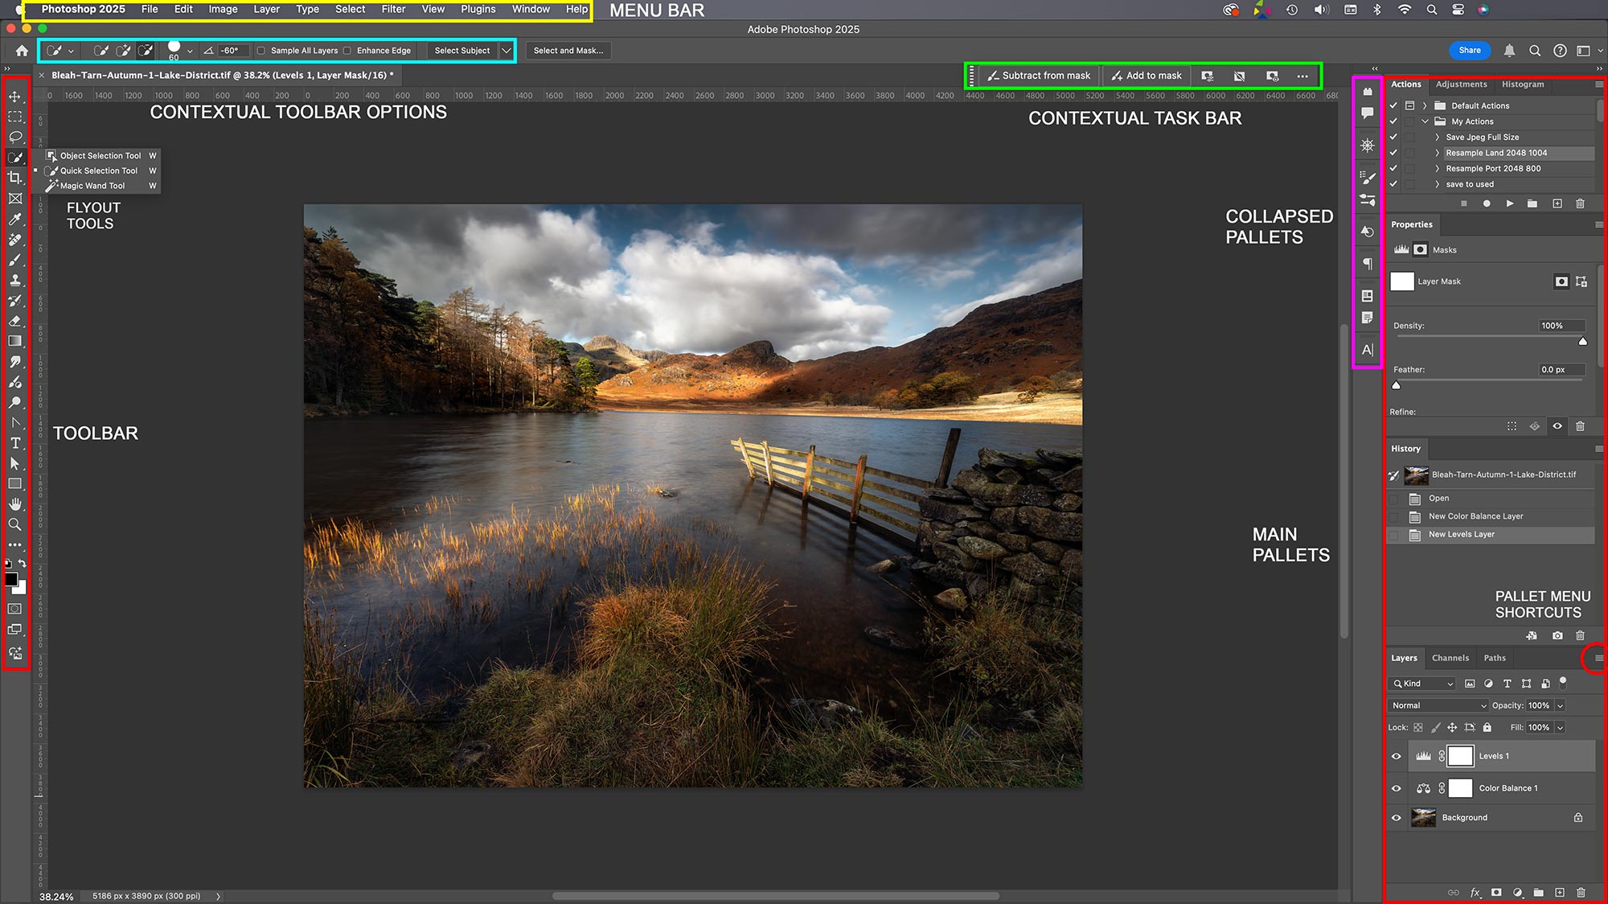This screenshot has width=1608, height=904.
Task: Enable the Sample All Layers checkbox
Action: point(261,50)
